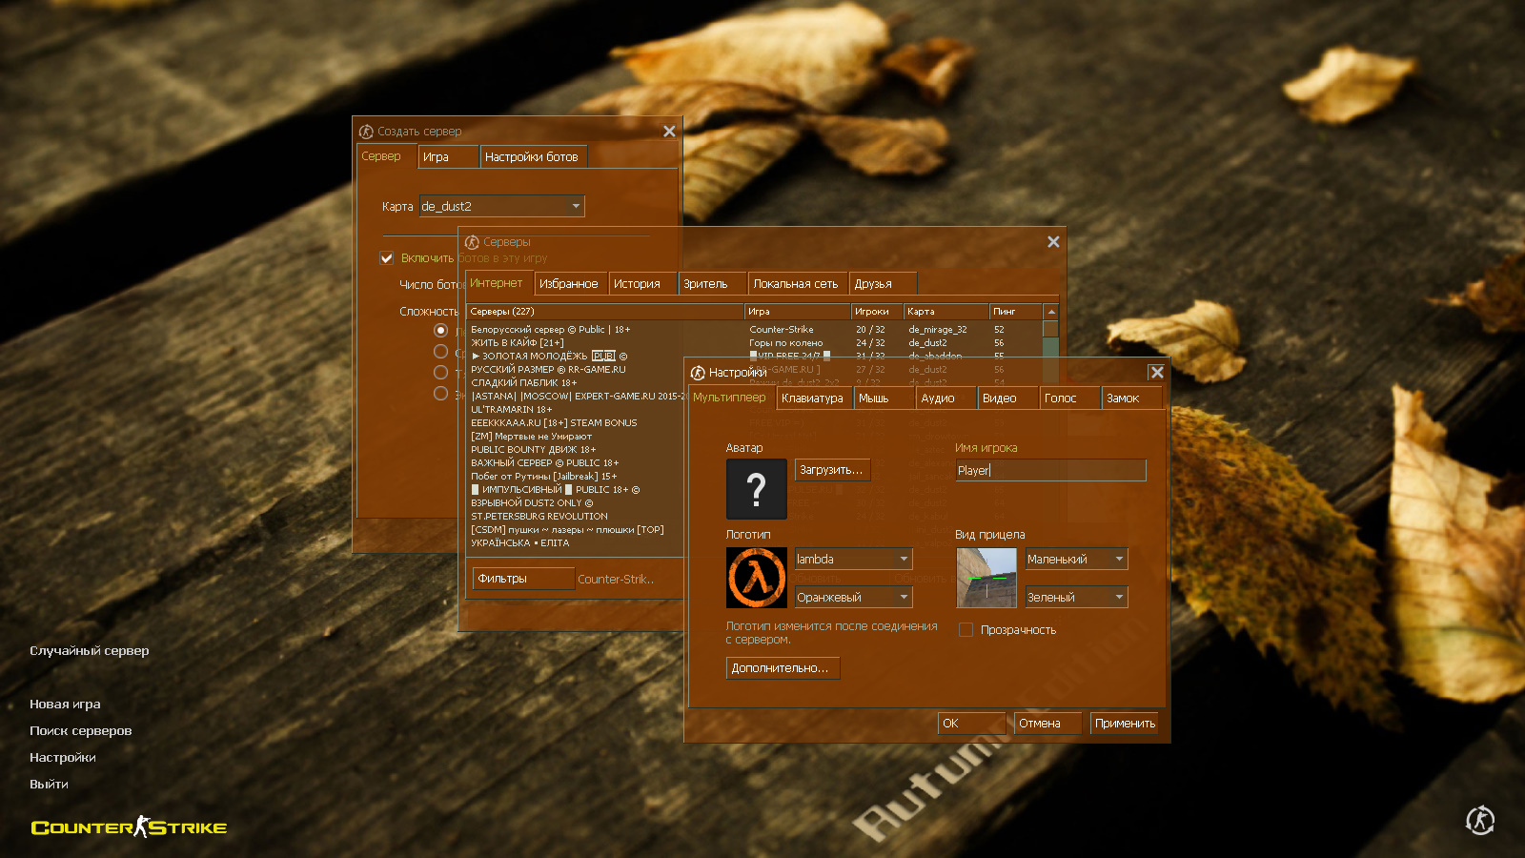This screenshot has width=1525, height=858.
Task: Close the Создать сервер dialog
Action: [x=669, y=132]
